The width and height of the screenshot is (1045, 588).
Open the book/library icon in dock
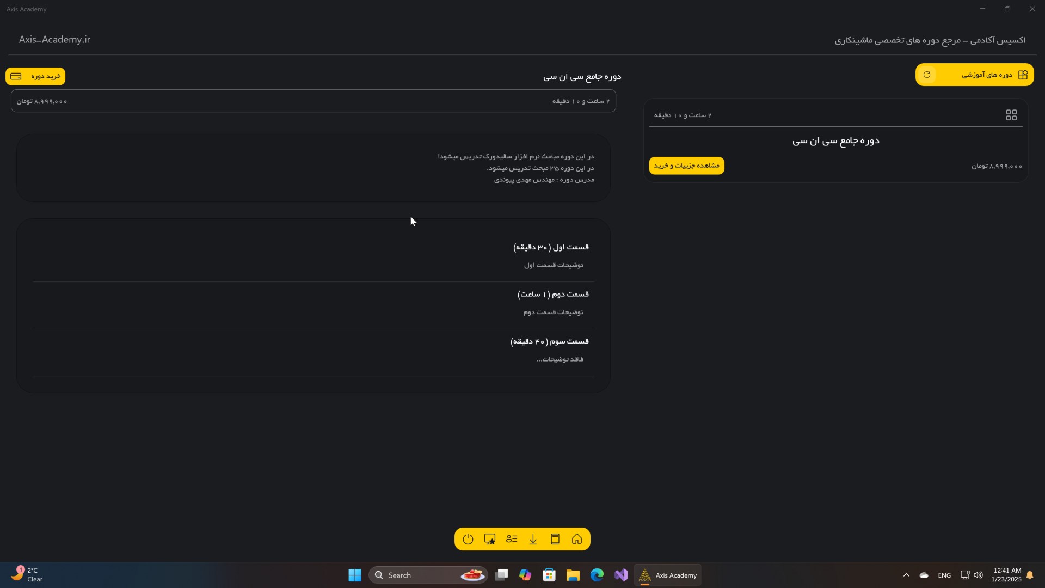point(555,539)
